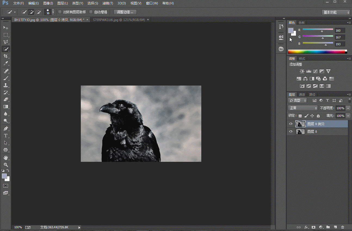Viewport: 352px width, 231px height.
Task: Select the Eyedropper tool
Action: (5, 63)
